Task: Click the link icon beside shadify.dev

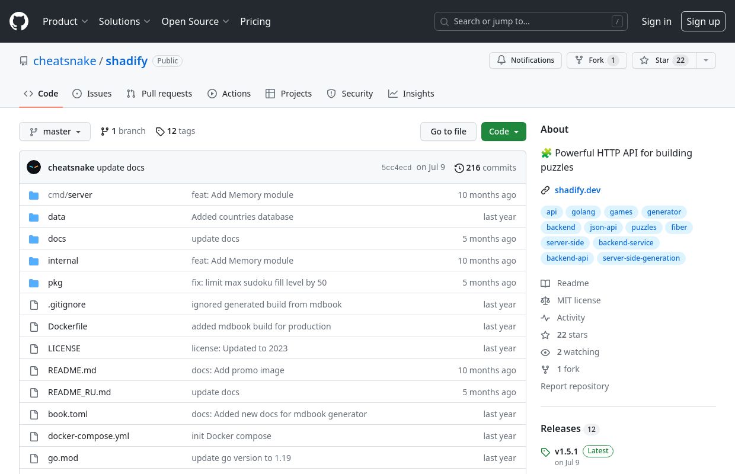Action: click(545, 190)
